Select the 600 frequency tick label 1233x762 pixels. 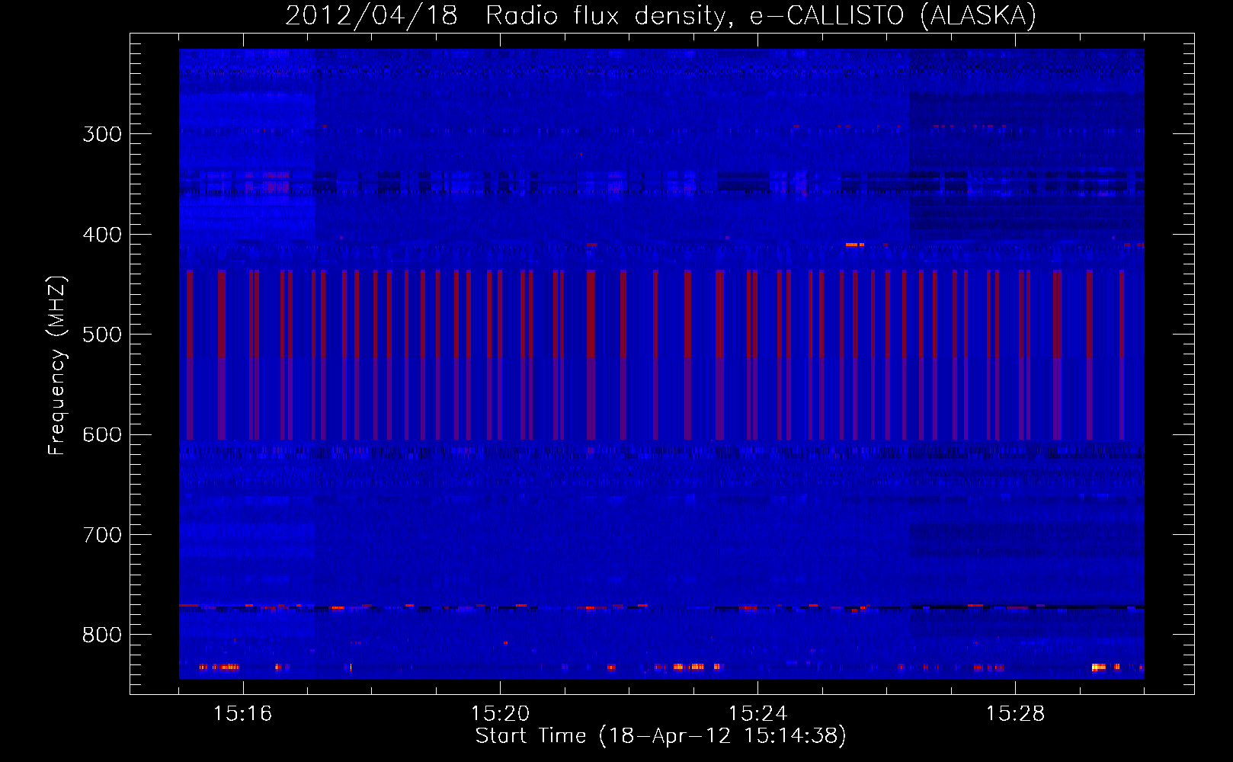pos(102,435)
